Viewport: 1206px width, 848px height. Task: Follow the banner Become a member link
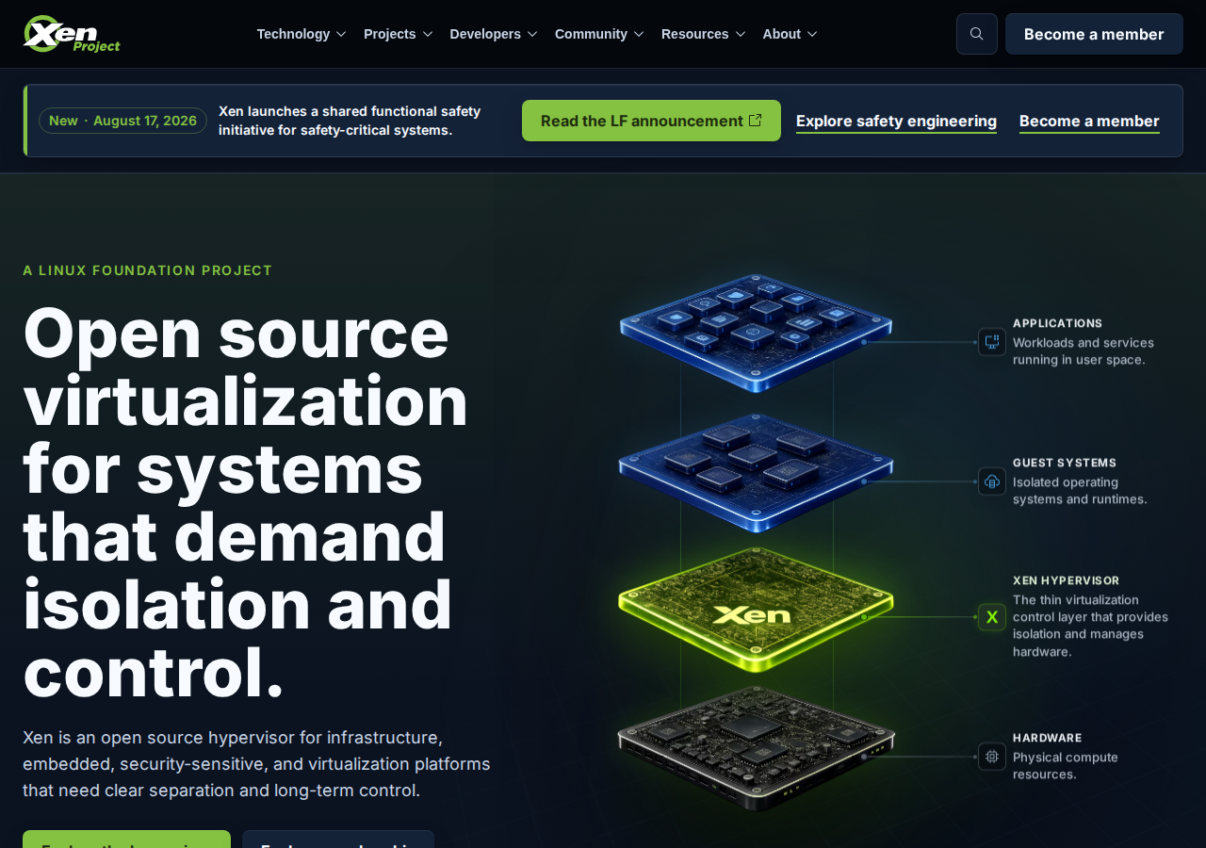point(1089,121)
